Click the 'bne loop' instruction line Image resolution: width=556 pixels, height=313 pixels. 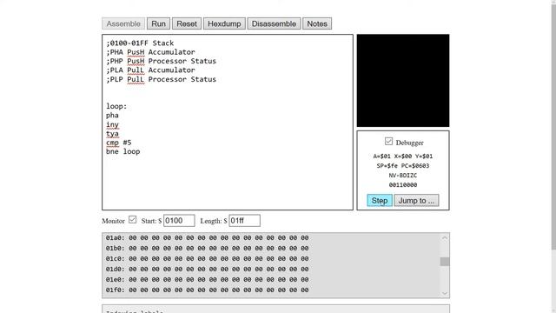point(122,151)
